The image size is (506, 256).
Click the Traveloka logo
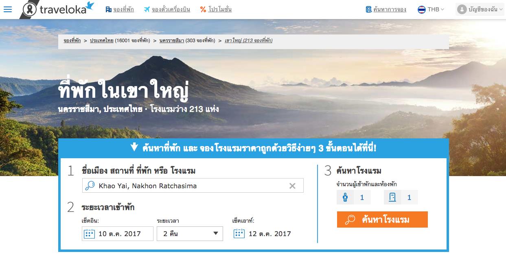click(58, 9)
